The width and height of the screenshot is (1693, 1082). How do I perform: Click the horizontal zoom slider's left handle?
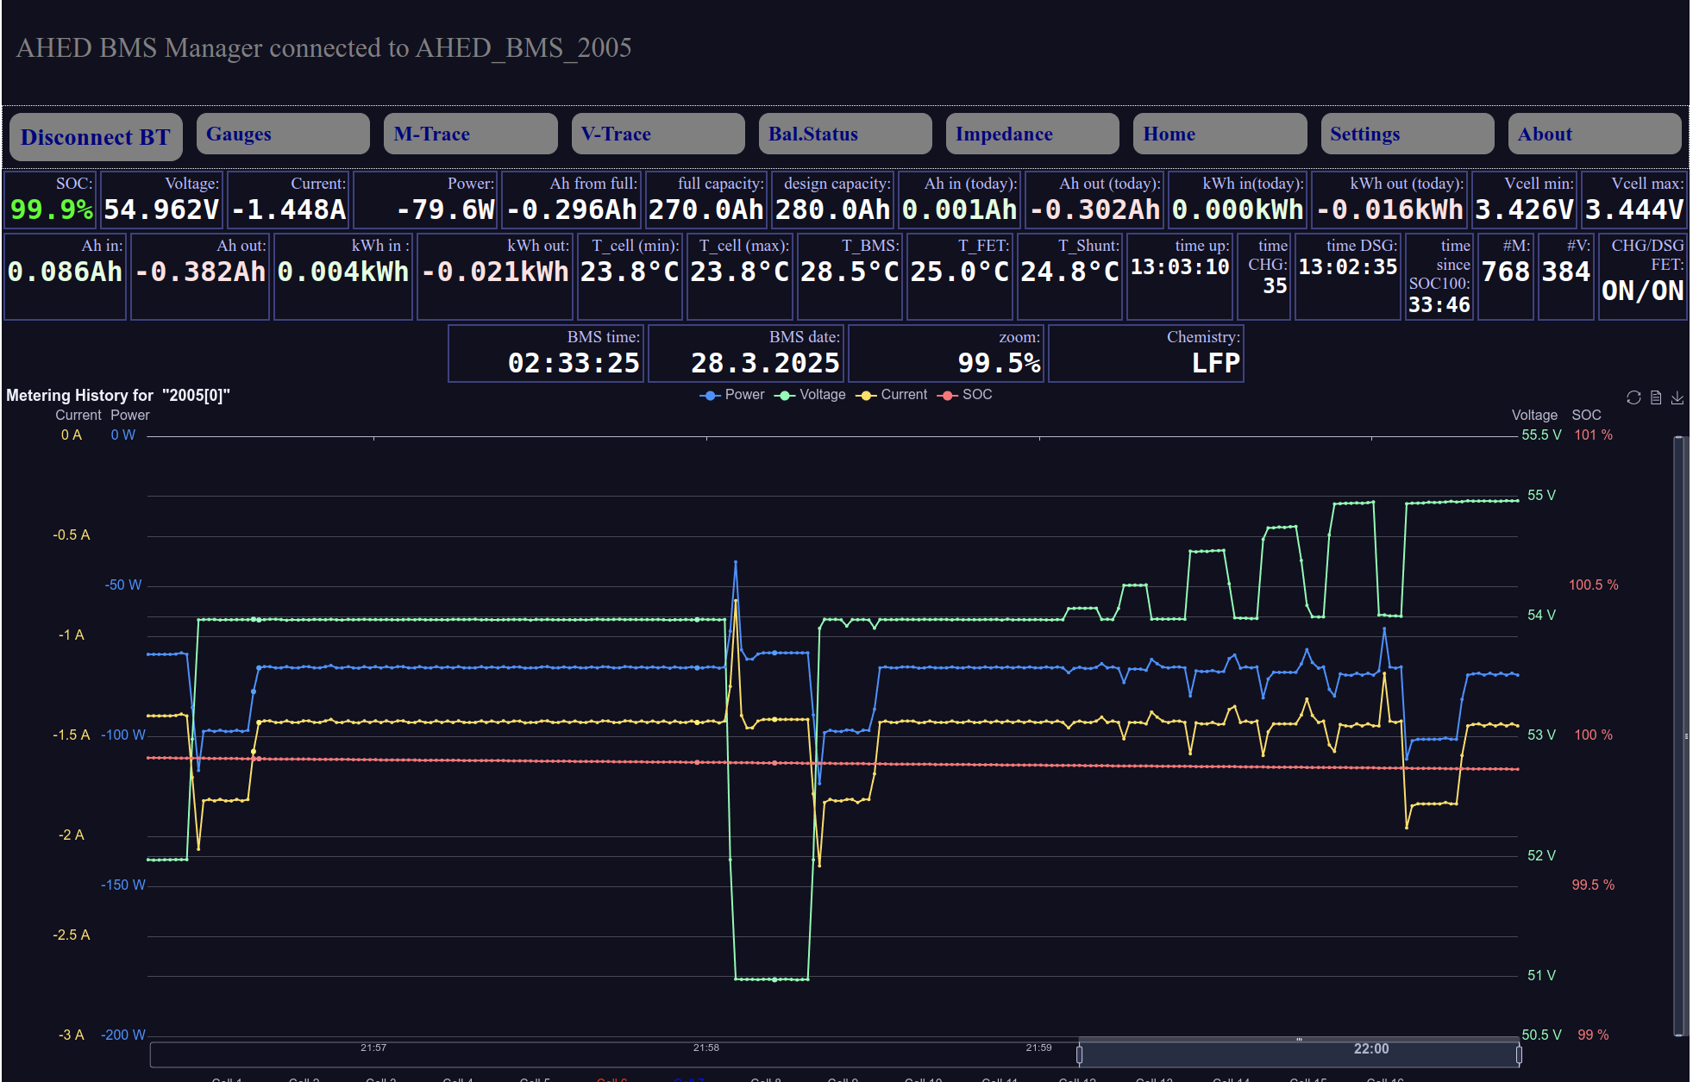(1079, 1054)
